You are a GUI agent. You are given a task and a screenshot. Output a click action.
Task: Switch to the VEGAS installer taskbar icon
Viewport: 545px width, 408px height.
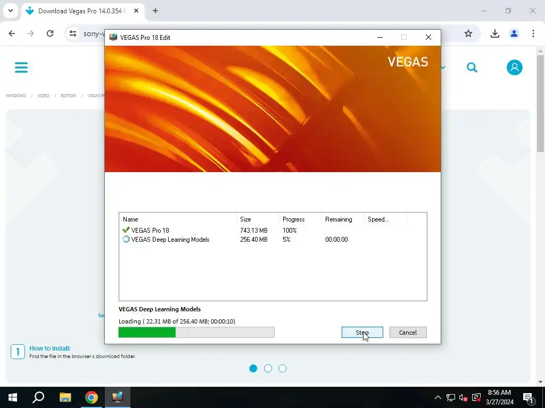118,397
